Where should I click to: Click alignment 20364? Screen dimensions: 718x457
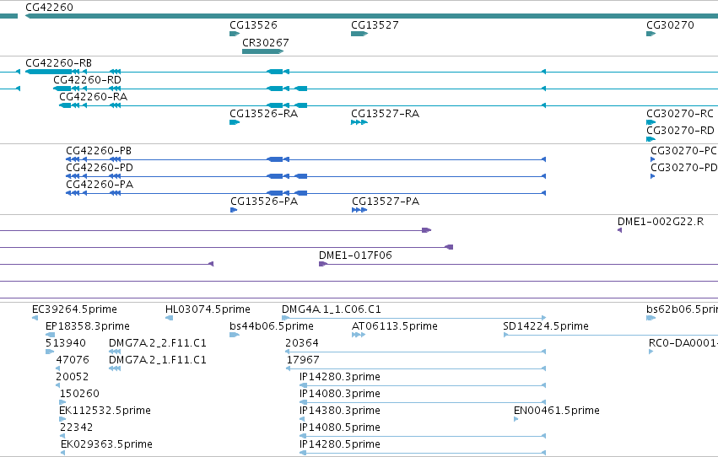click(415, 352)
